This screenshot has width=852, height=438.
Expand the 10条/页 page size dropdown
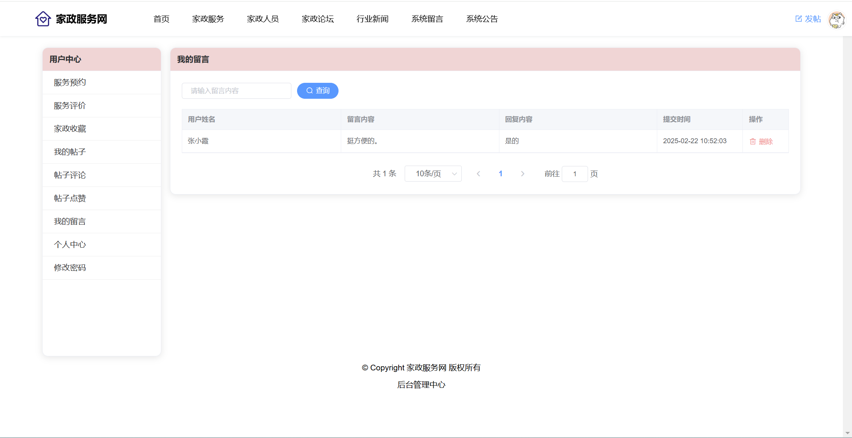click(433, 174)
